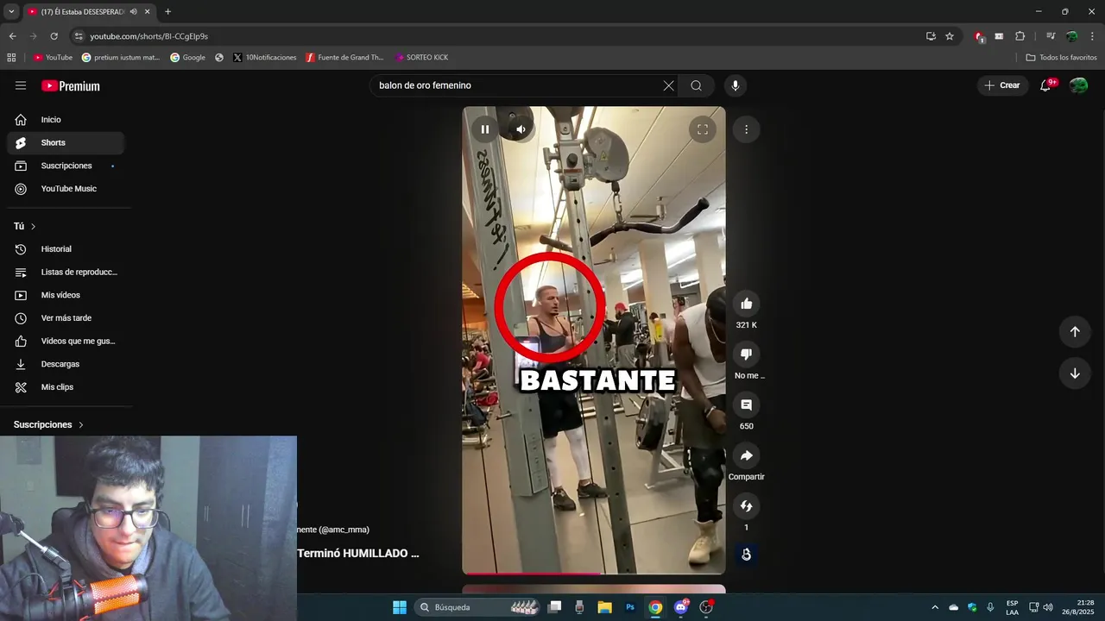This screenshot has height=621, width=1105.
Task: Show hidden system tray icons
Action: click(934, 607)
